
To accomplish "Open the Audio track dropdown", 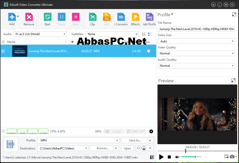I will (40, 34).
